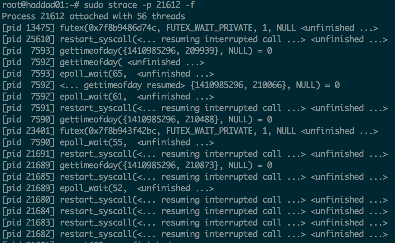The width and height of the screenshot is (395, 243).
Task: Click the 'Process 21612 attached with 56 threads' line
Action: pyautogui.click(x=93, y=16)
